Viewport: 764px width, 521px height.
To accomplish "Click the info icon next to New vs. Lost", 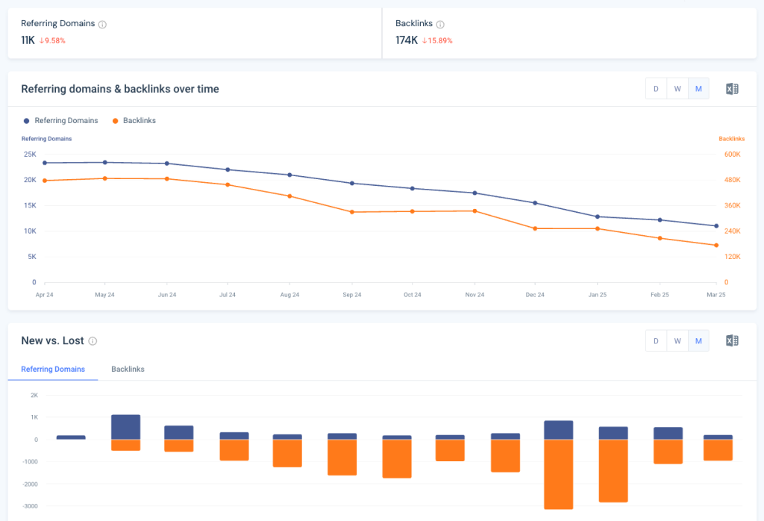I will point(93,341).
